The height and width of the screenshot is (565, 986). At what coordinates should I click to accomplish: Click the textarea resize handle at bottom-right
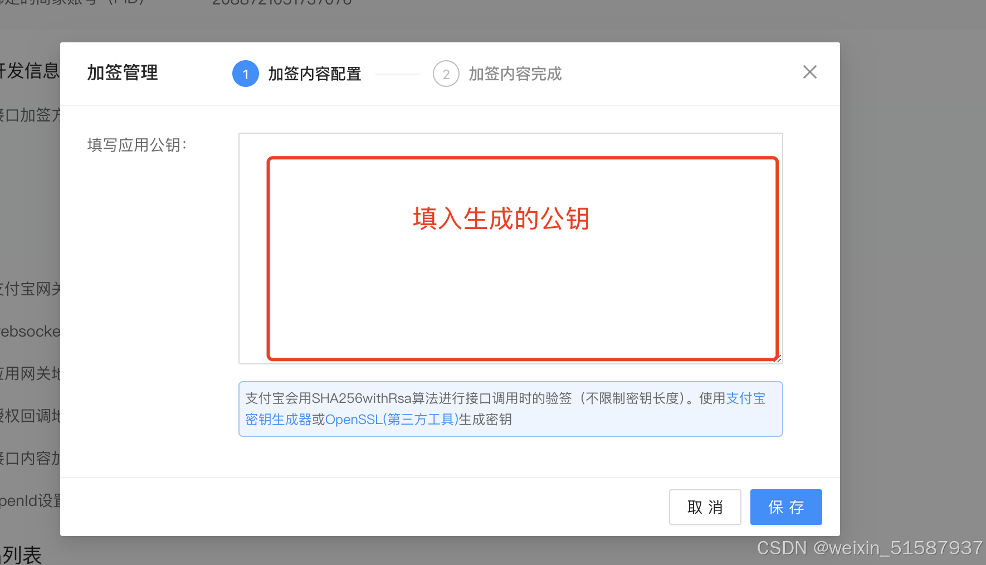tap(778, 359)
